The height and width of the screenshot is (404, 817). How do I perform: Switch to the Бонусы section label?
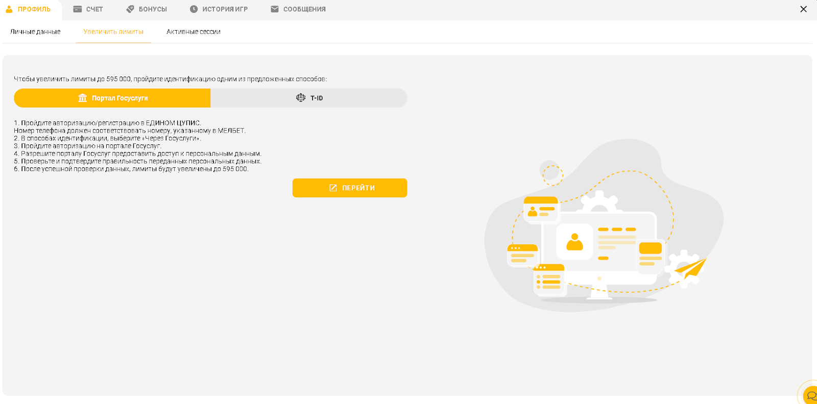[153, 9]
